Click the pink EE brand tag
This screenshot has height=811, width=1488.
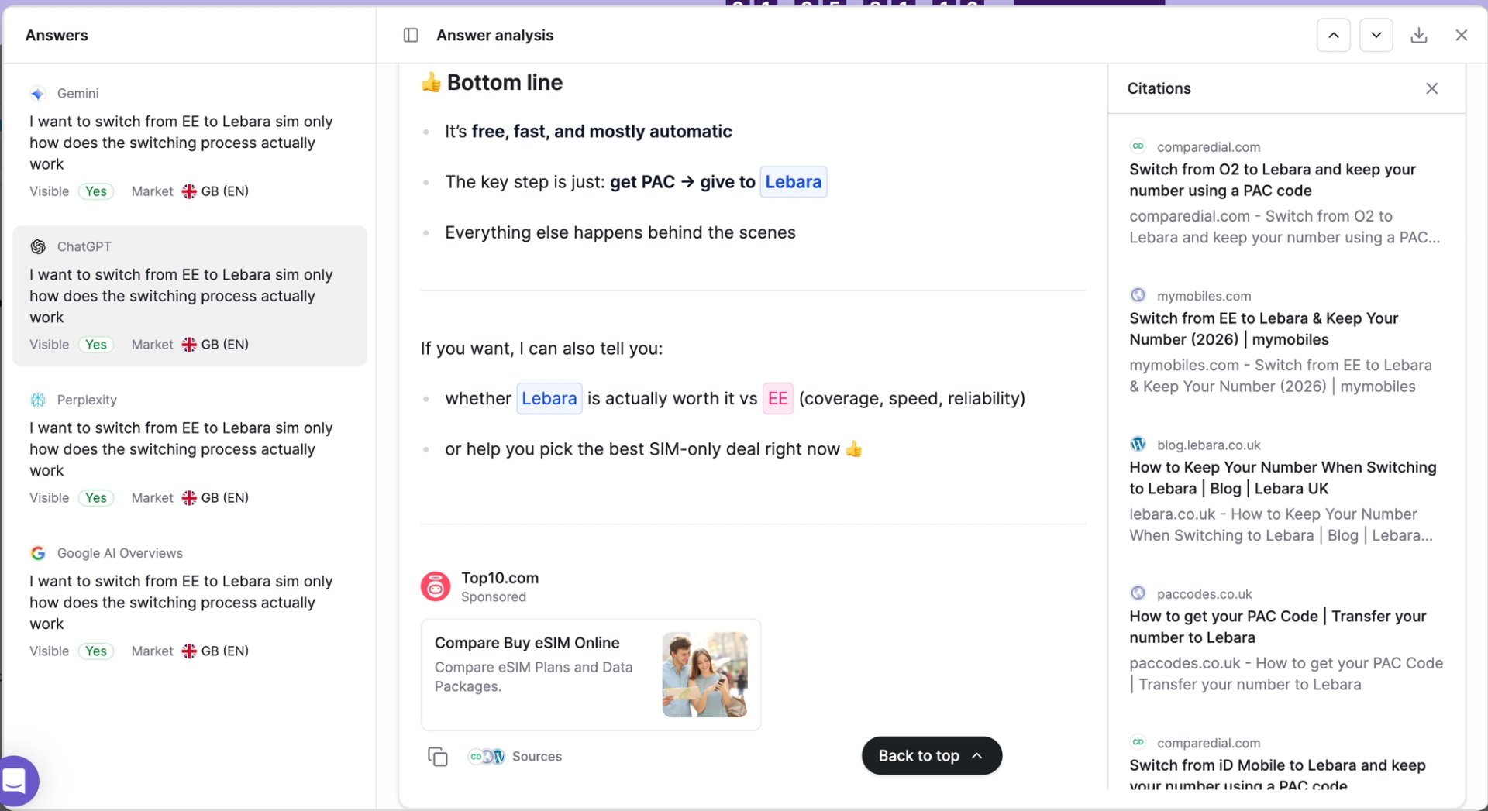pos(777,398)
